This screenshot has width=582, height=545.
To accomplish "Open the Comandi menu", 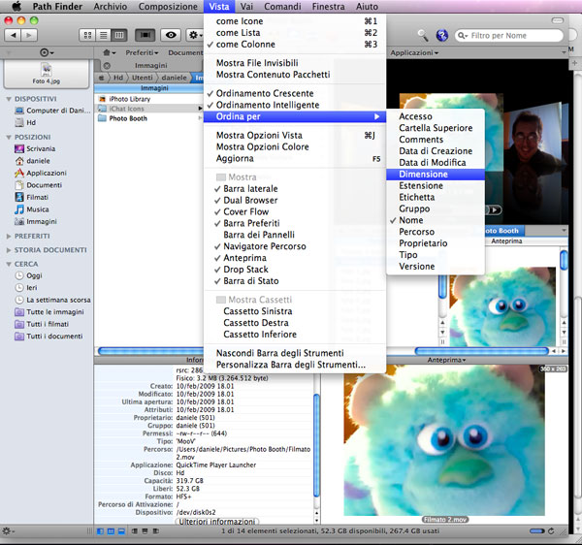I will pos(282,7).
